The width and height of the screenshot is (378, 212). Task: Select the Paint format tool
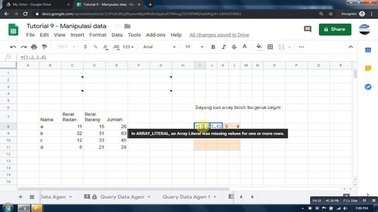click(44, 47)
